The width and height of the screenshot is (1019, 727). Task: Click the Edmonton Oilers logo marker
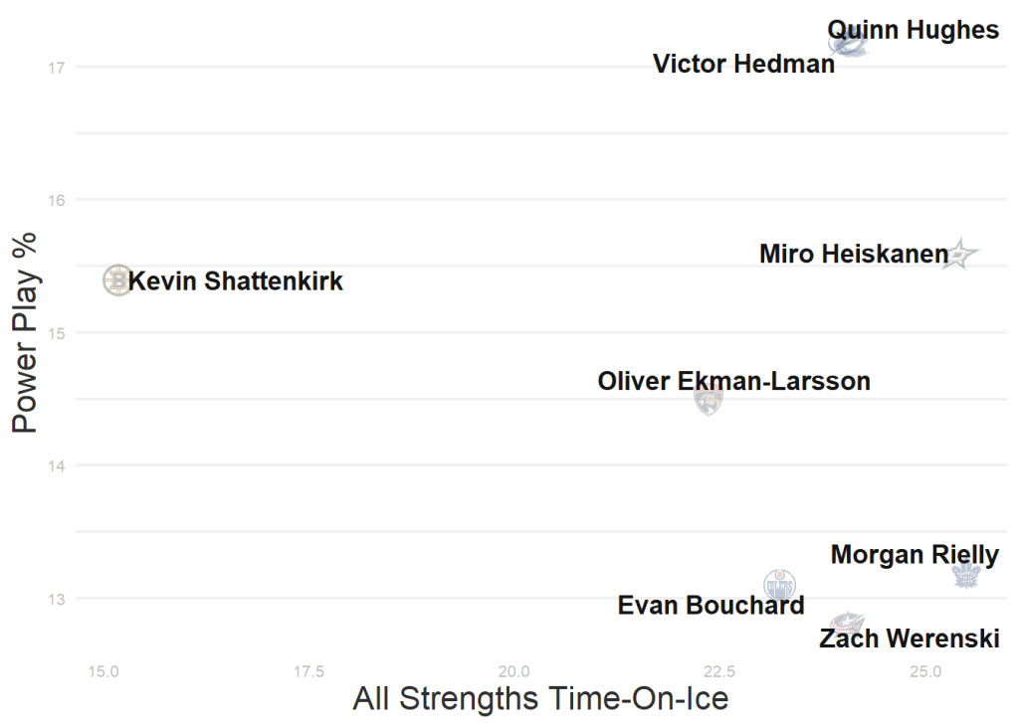pyautogui.click(x=779, y=584)
